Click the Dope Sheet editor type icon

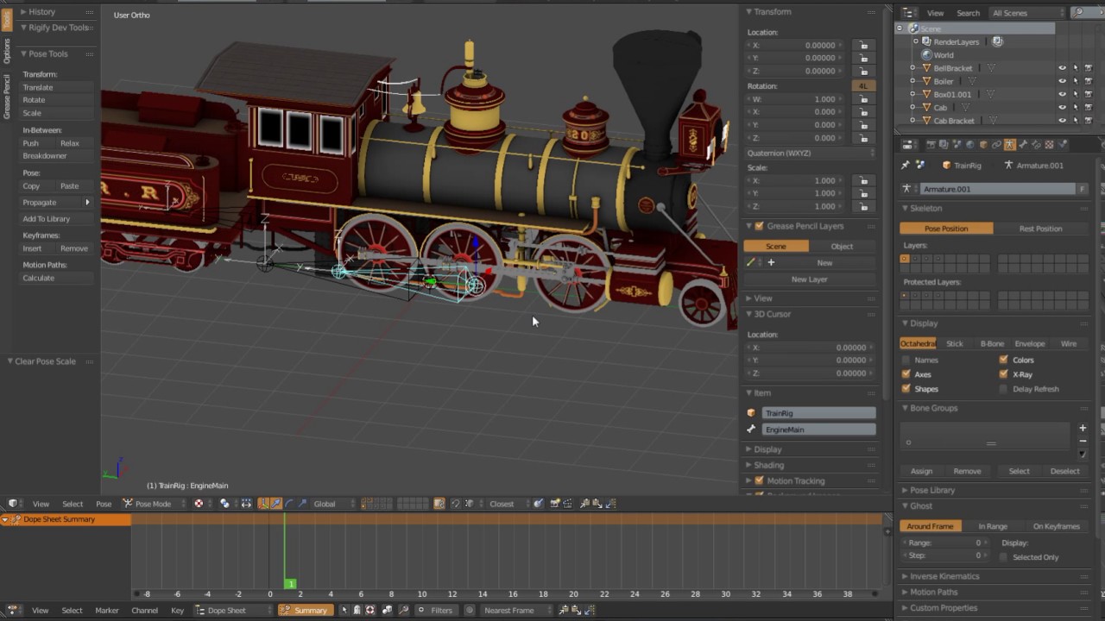point(13,610)
